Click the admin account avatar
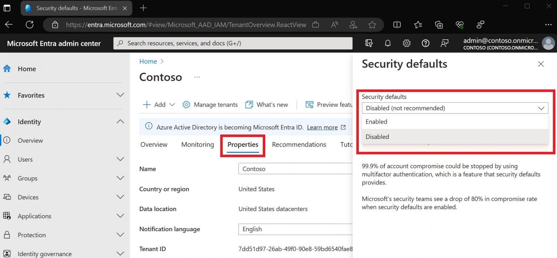557x258 pixels. [548, 44]
